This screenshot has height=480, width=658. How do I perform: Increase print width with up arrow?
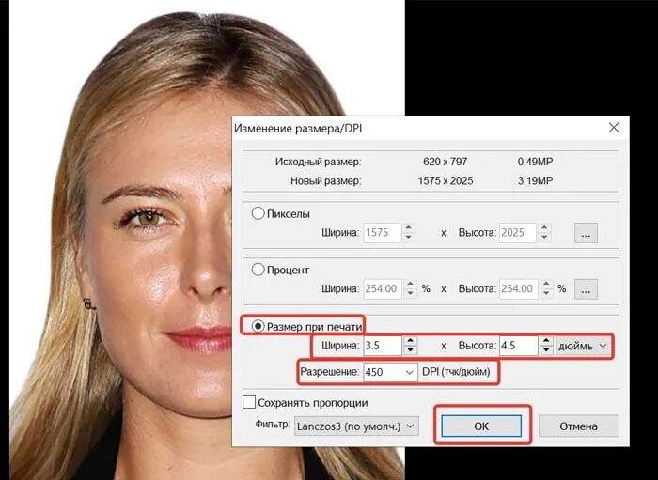[410, 341]
